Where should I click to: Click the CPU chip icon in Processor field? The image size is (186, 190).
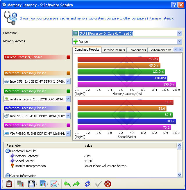pos(76,33)
